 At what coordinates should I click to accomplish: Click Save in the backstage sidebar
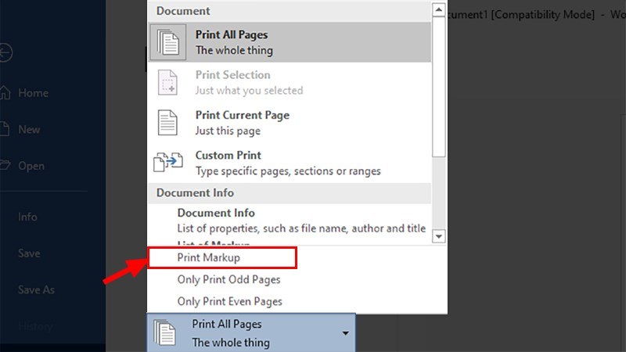point(28,253)
